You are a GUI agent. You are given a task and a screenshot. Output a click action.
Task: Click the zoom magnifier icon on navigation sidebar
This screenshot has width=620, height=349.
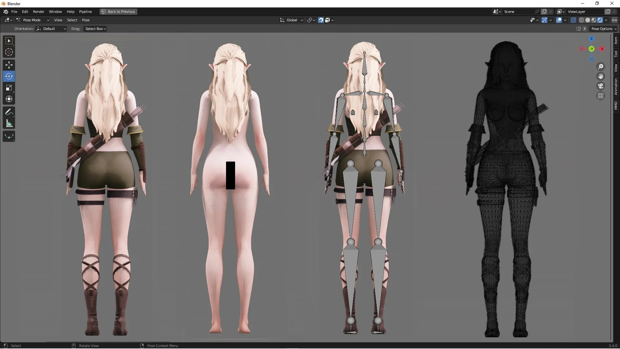601,66
